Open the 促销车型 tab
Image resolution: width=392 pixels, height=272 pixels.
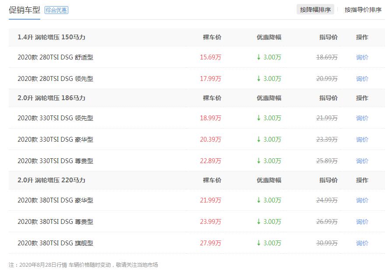[x=24, y=10]
